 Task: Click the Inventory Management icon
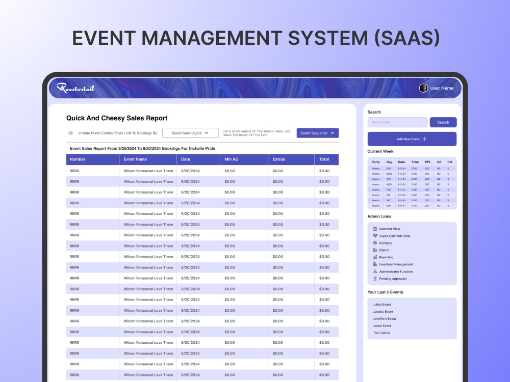pos(375,264)
